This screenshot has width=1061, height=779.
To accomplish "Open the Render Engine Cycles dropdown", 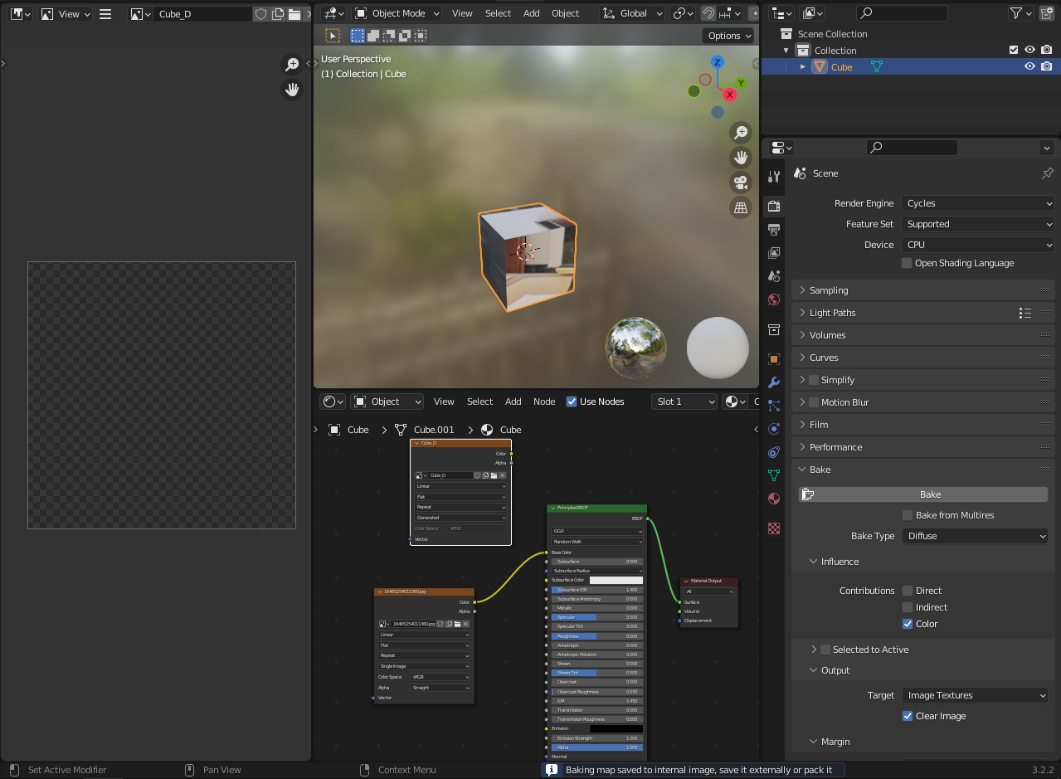I will click(978, 203).
